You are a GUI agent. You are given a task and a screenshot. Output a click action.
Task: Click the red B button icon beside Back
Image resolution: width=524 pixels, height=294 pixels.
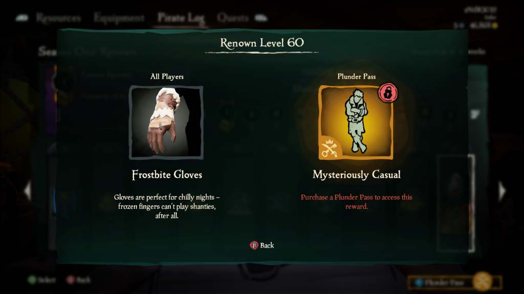coord(254,246)
